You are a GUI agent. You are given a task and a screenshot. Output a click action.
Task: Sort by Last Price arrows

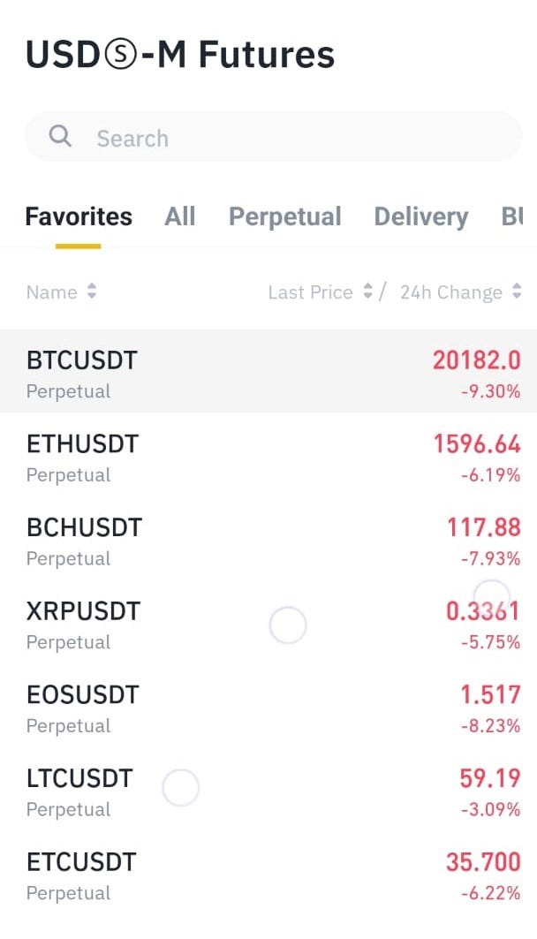click(x=367, y=292)
